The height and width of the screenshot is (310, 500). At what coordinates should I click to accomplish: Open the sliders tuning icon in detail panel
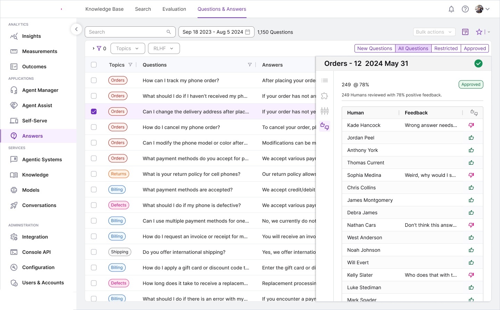pos(325,111)
